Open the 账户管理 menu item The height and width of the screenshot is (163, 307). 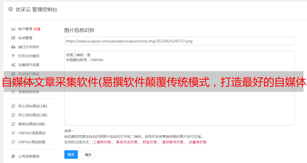point(25,29)
